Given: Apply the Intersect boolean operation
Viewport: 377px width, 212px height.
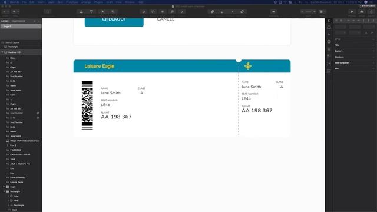Looking at the screenshot, I should point(232,12).
